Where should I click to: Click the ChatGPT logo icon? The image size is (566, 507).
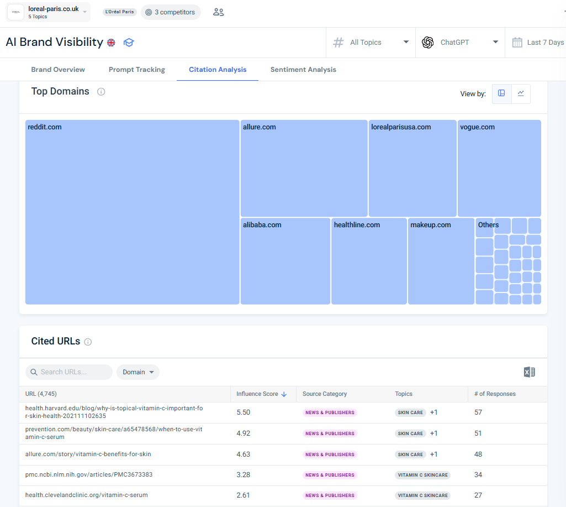click(x=428, y=42)
